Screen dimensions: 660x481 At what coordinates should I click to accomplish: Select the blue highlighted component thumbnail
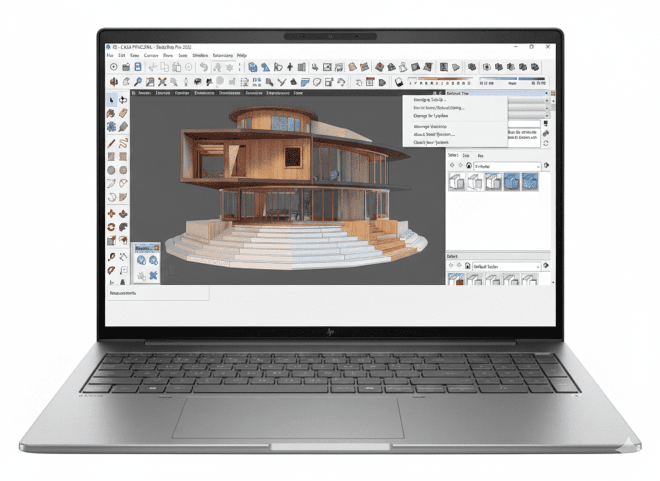coord(512,181)
